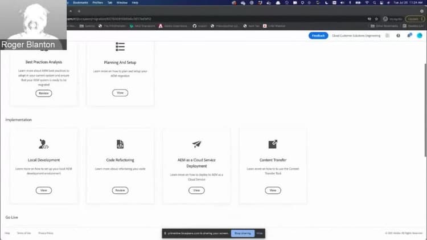The height and width of the screenshot is (240, 427).
Task: Click the page vertical scrollbar
Action: 425,110
